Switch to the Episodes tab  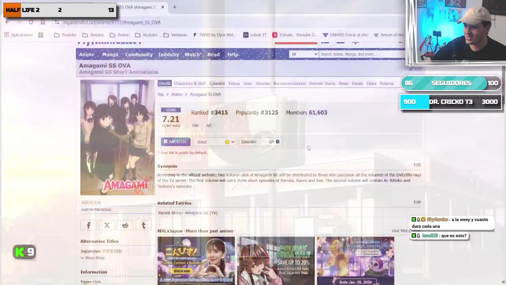coord(217,84)
